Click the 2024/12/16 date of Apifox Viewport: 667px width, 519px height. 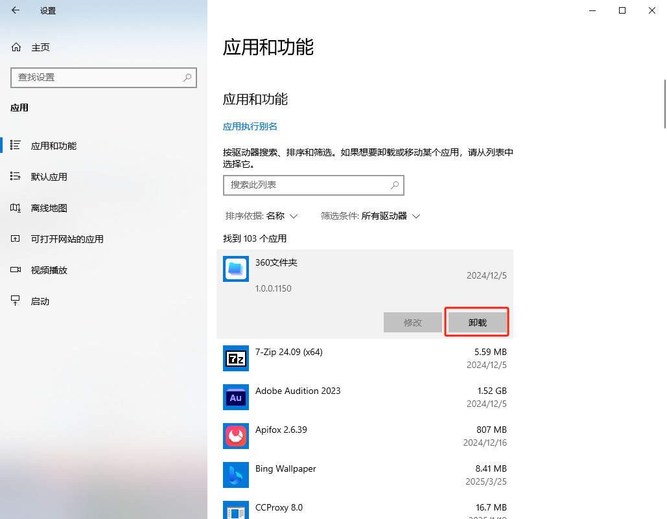tap(485, 443)
